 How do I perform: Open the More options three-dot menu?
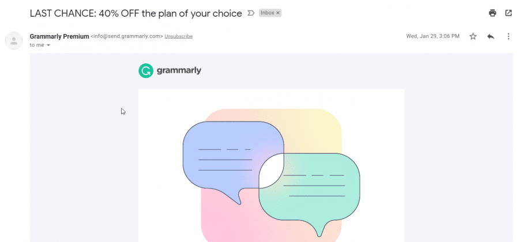click(508, 36)
